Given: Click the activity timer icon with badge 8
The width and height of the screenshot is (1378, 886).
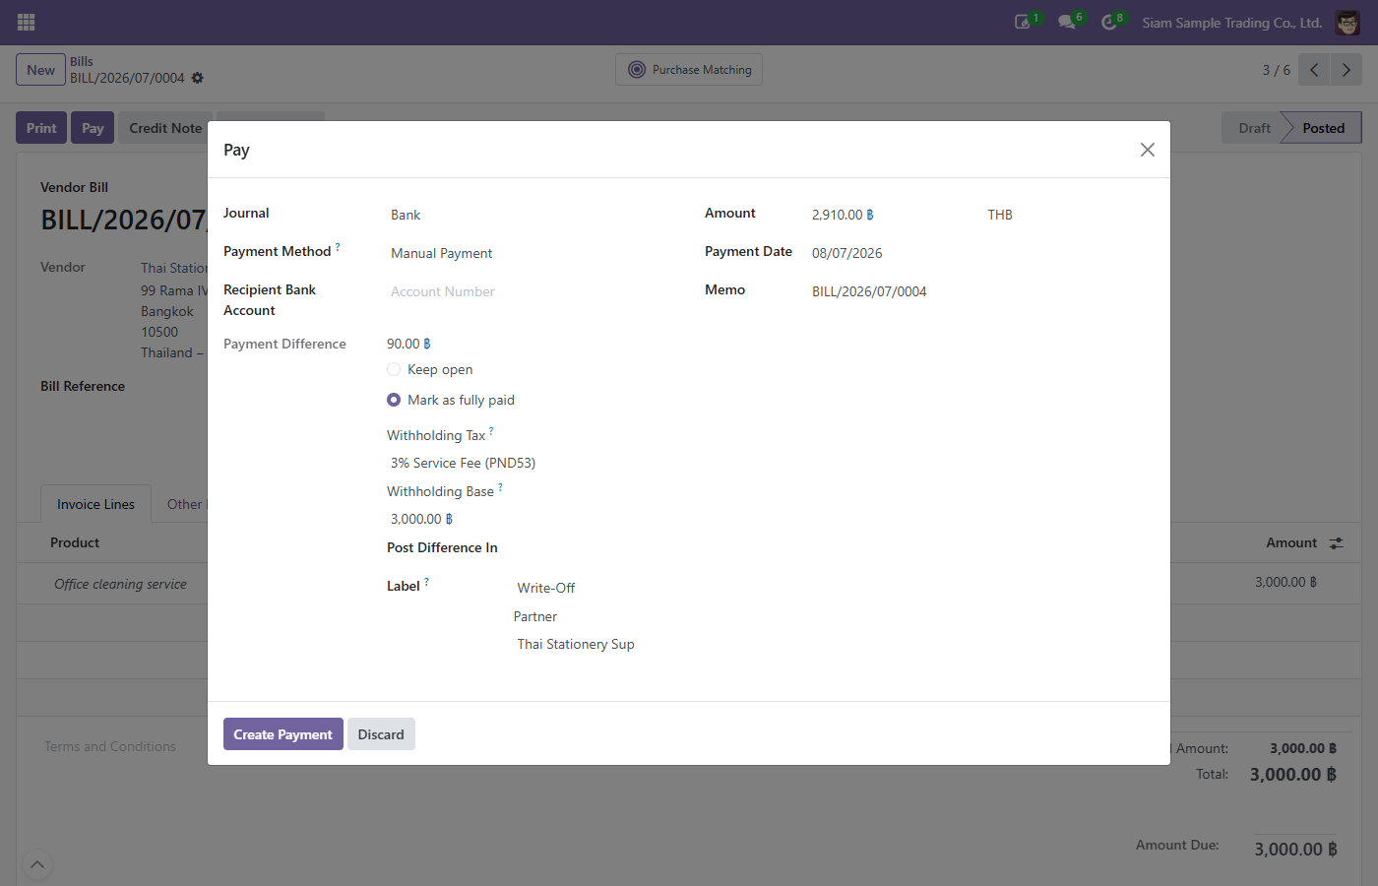Looking at the screenshot, I should point(1108,22).
